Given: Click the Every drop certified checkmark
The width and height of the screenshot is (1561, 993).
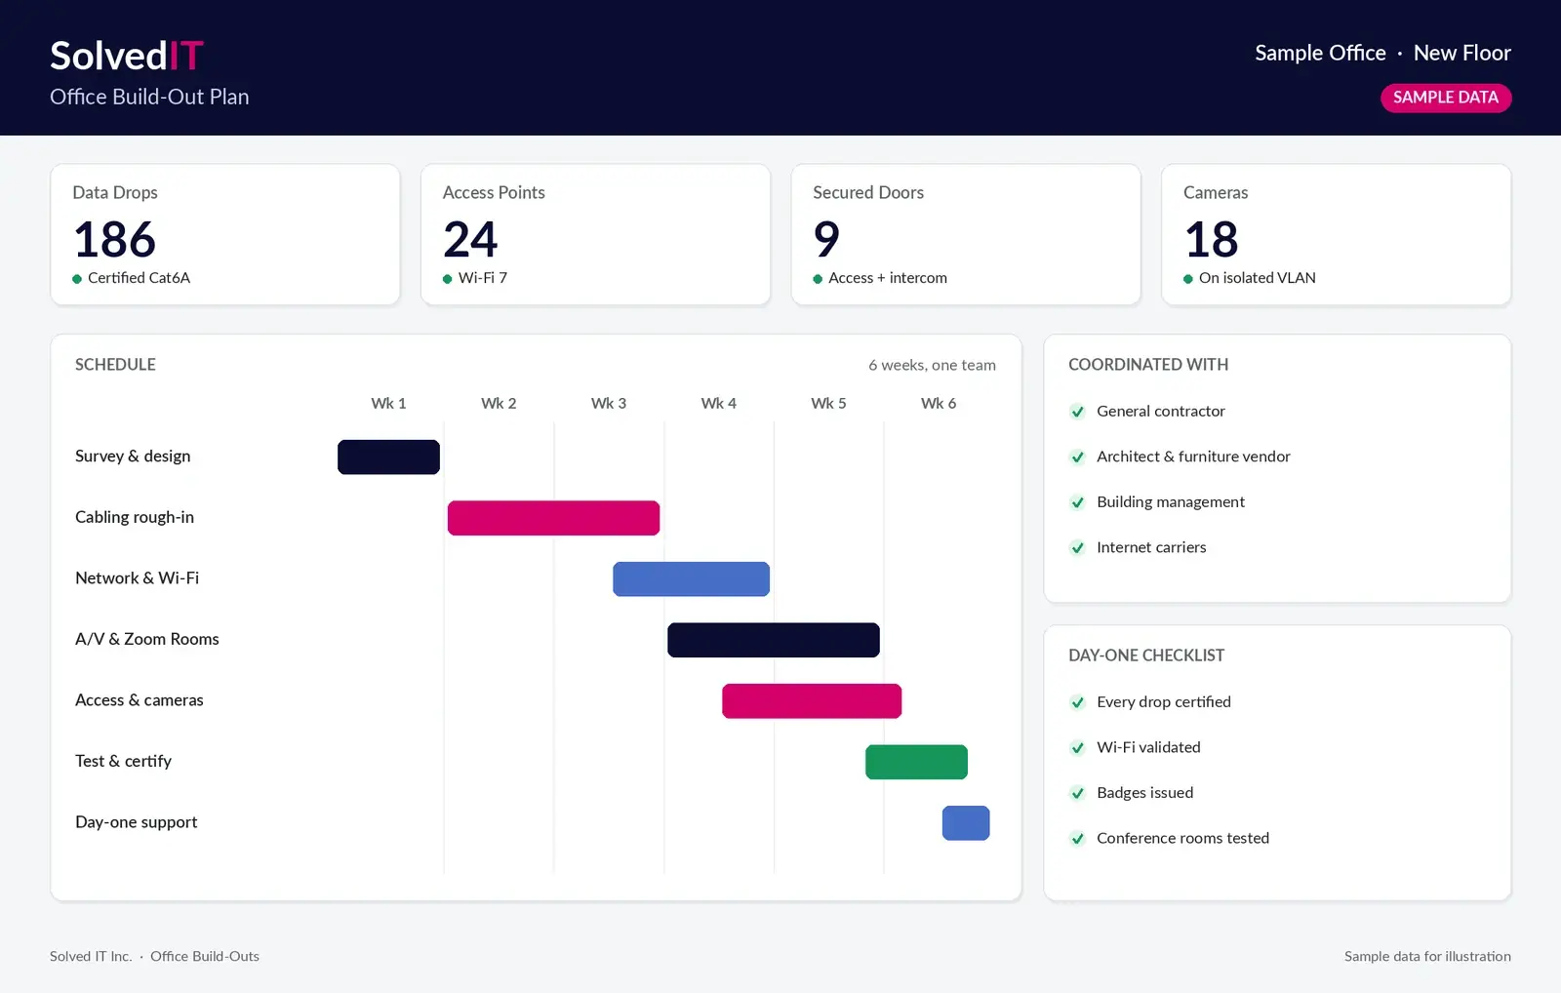Looking at the screenshot, I should 1077,702.
